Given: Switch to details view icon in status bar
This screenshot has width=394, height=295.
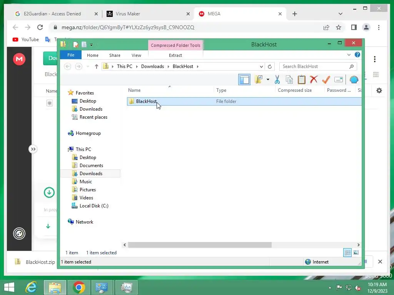Looking at the screenshot, I should [347, 253].
